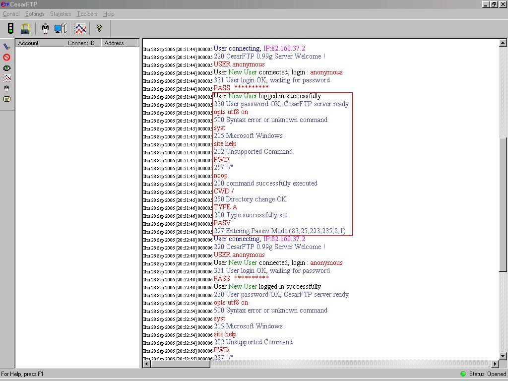Click the log vertical scrollbar thumb

pos(503,204)
